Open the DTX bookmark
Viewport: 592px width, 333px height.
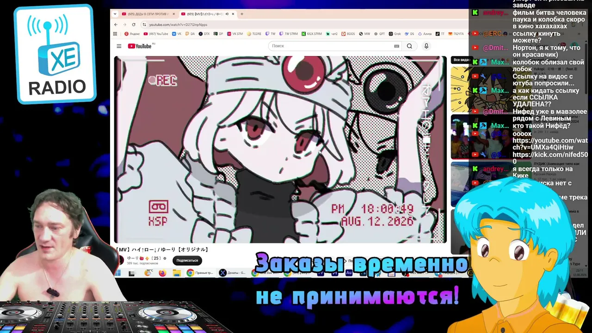(204, 34)
